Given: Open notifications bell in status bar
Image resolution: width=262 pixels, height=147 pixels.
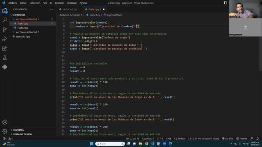Looking at the screenshot, I should tap(257, 138).
